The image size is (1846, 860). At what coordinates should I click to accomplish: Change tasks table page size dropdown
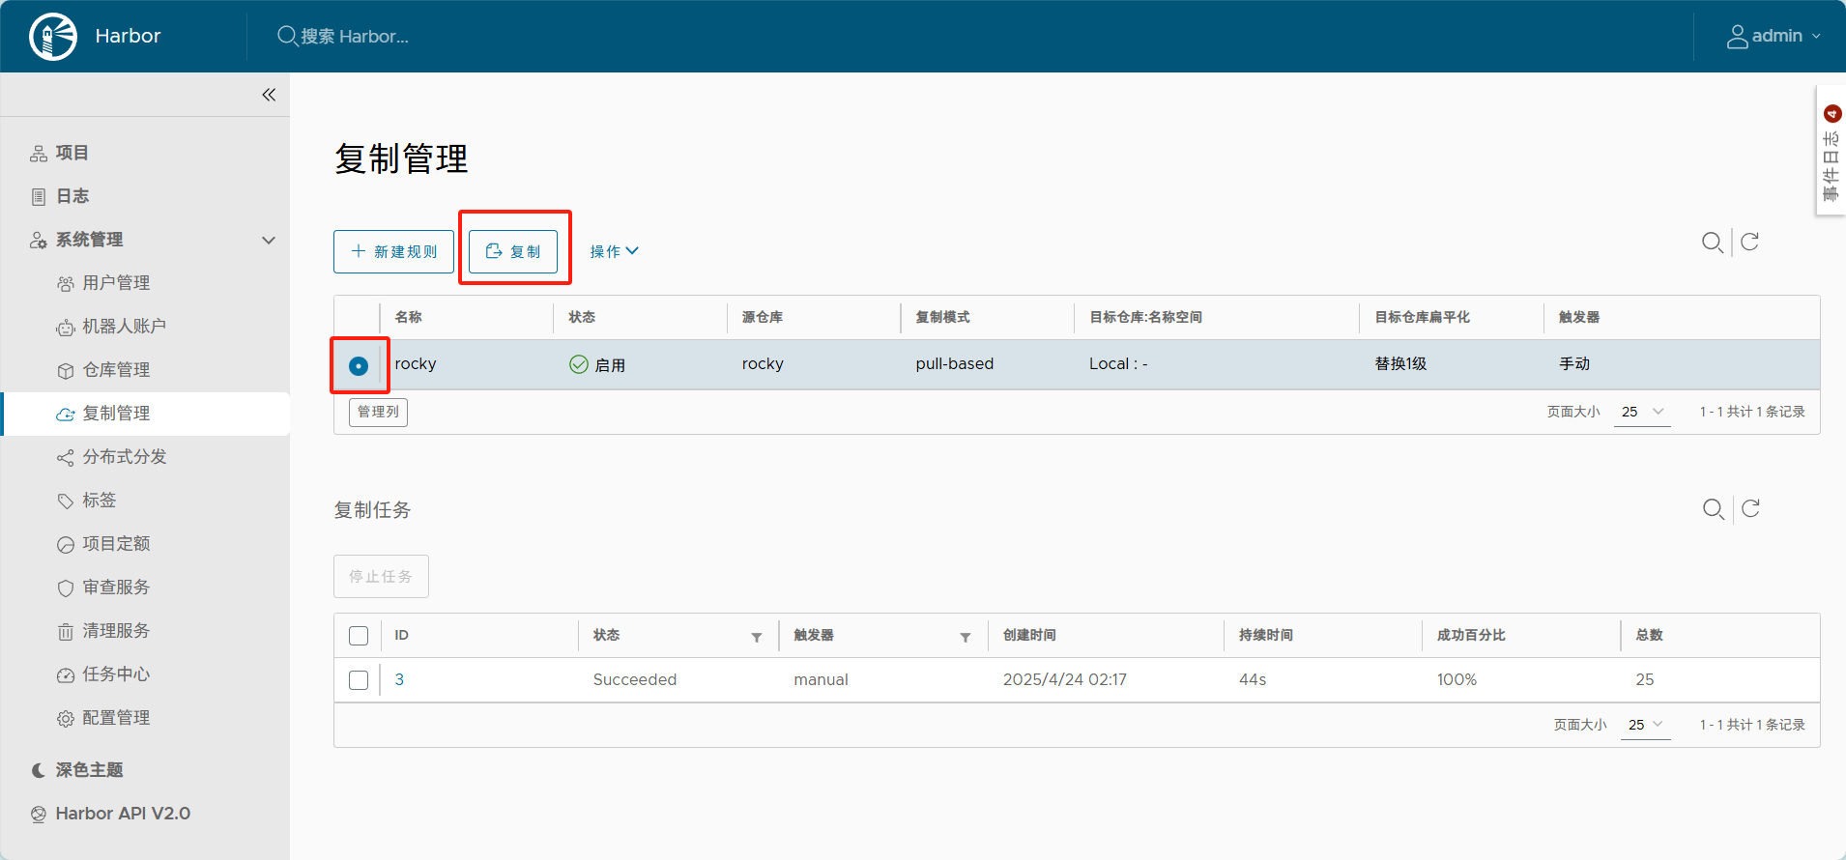[1645, 725]
